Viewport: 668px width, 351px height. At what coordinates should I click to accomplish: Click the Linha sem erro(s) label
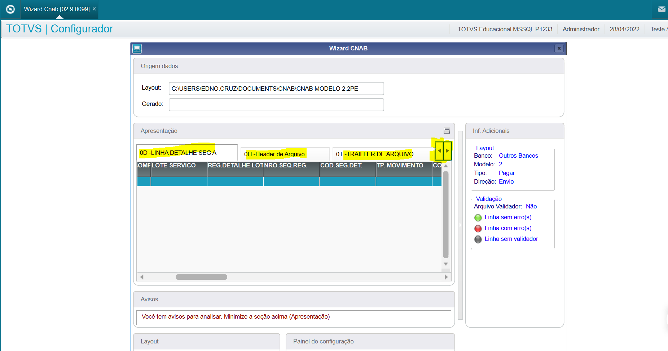(508, 217)
